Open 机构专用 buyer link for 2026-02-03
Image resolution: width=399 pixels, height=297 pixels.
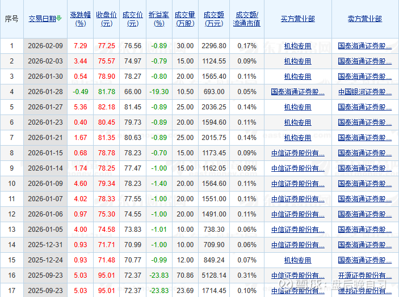[298, 61]
